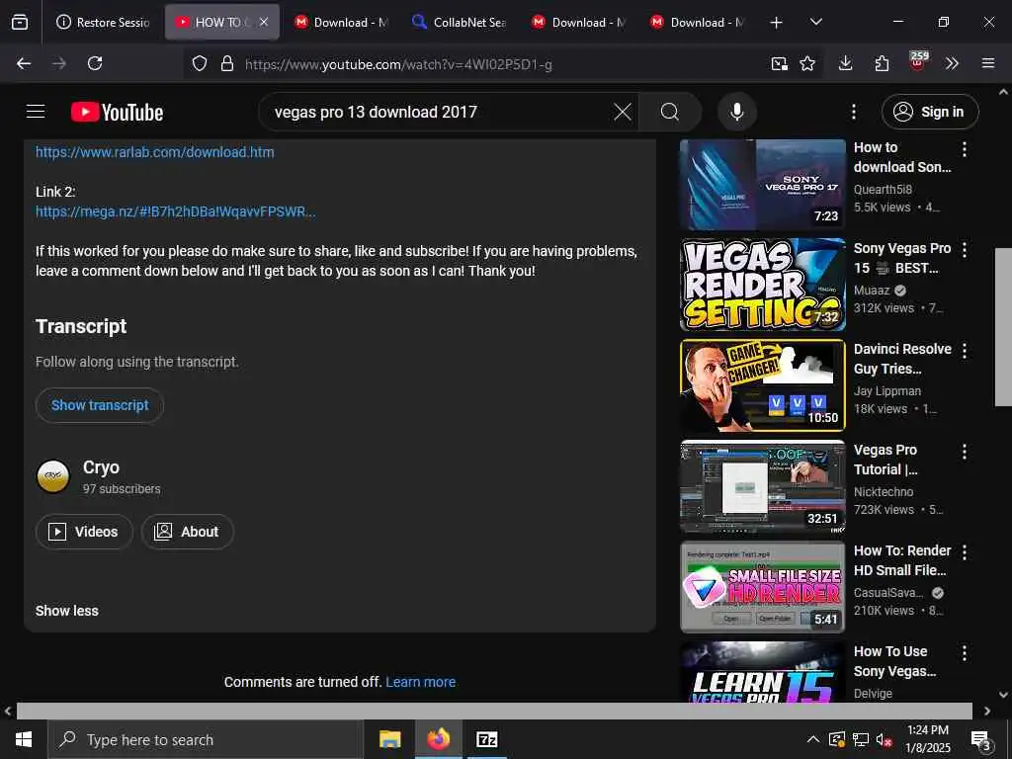Open Small File Size HD Render thumbnail
This screenshot has height=759, width=1012.
(763, 587)
